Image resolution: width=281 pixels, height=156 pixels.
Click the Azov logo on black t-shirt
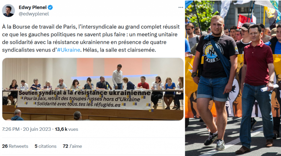(213, 52)
